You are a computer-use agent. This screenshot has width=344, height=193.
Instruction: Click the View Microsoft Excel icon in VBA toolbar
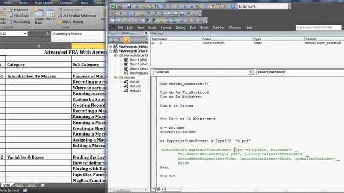[113, 6]
